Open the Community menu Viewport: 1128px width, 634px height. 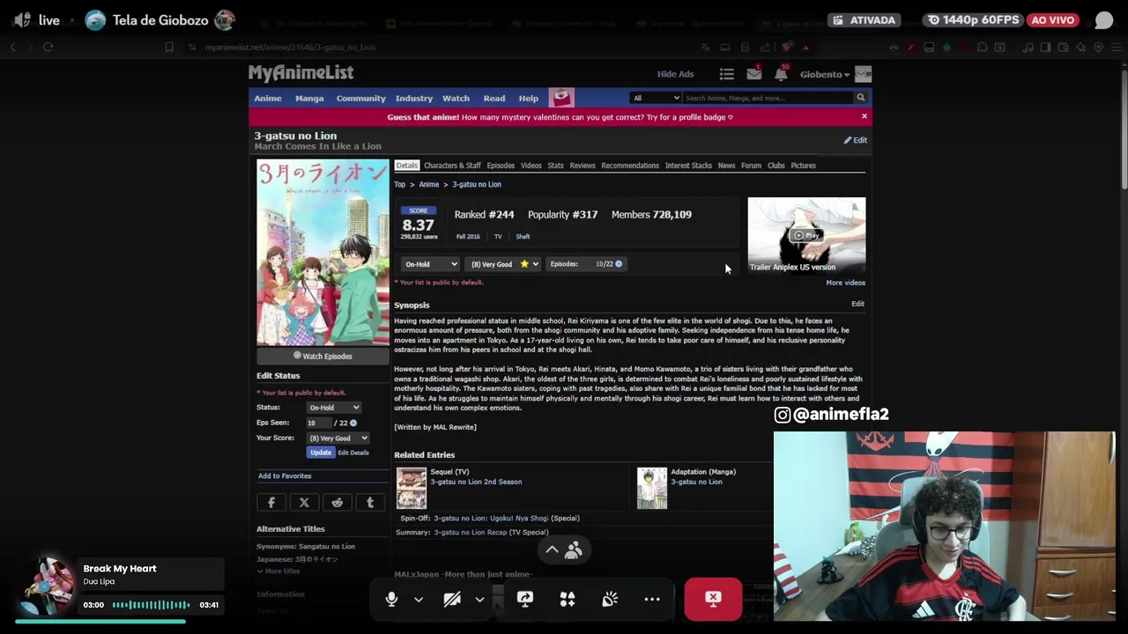click(360, 99)
